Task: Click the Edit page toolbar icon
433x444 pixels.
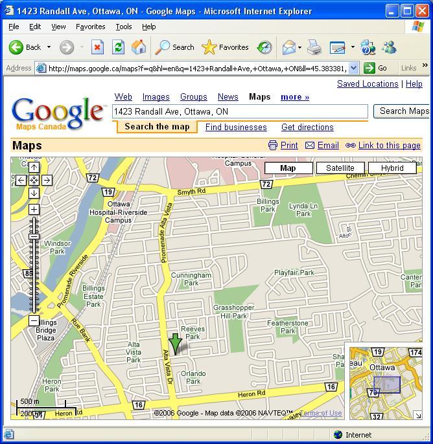Action: 338,47
